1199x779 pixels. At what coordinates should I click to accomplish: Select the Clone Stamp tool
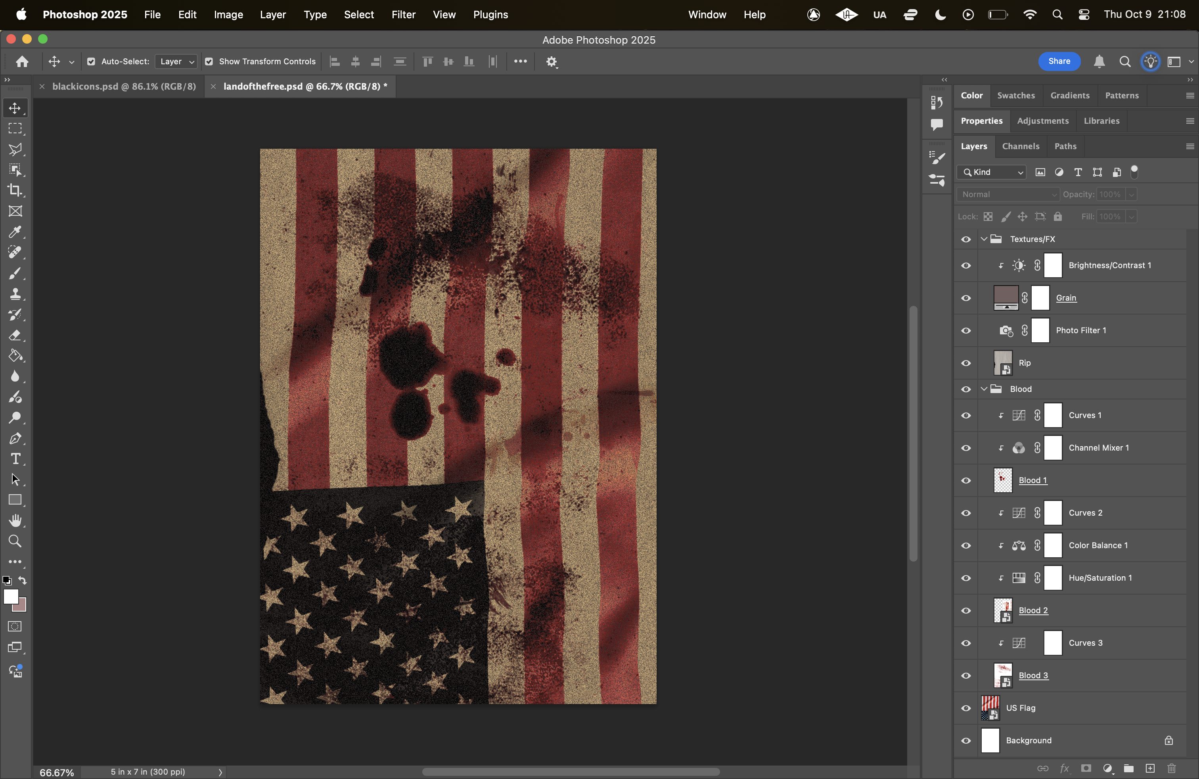(15, 294)
